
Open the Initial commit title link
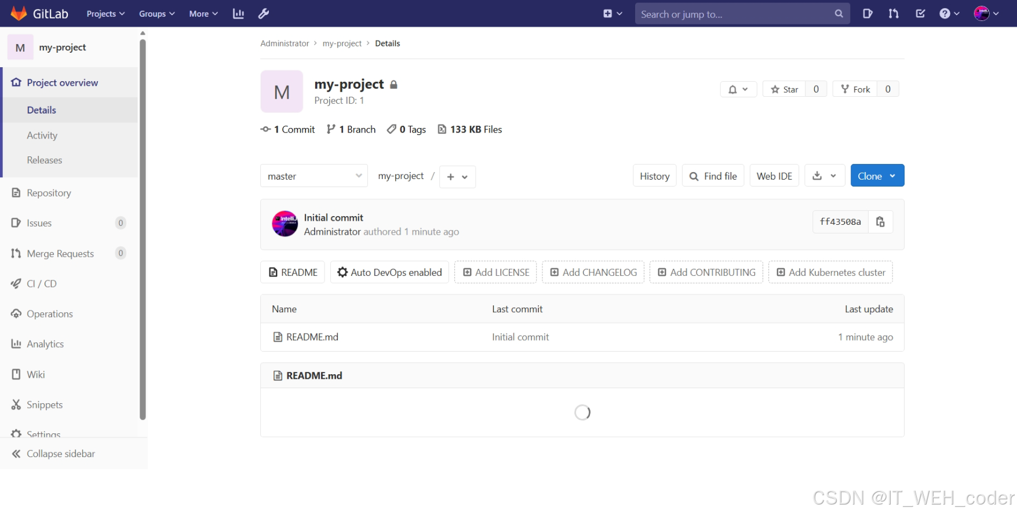click(333, 218)
